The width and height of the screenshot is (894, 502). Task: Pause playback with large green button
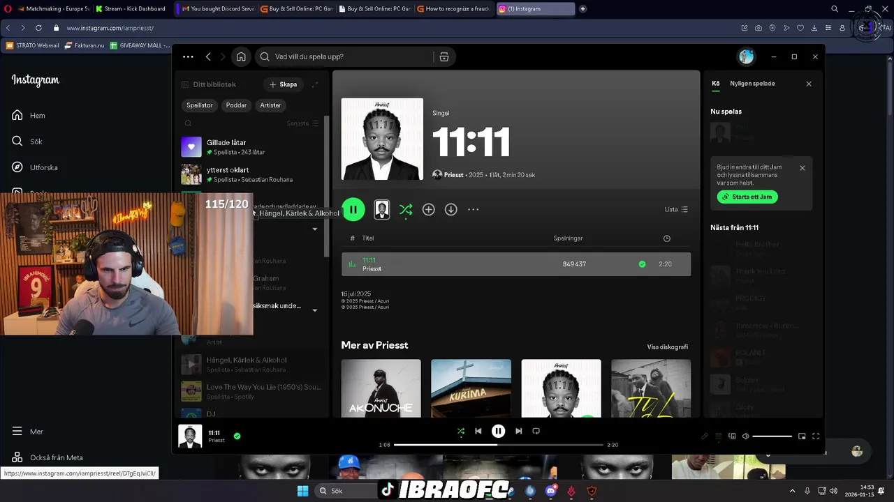[x=353, y=209]
